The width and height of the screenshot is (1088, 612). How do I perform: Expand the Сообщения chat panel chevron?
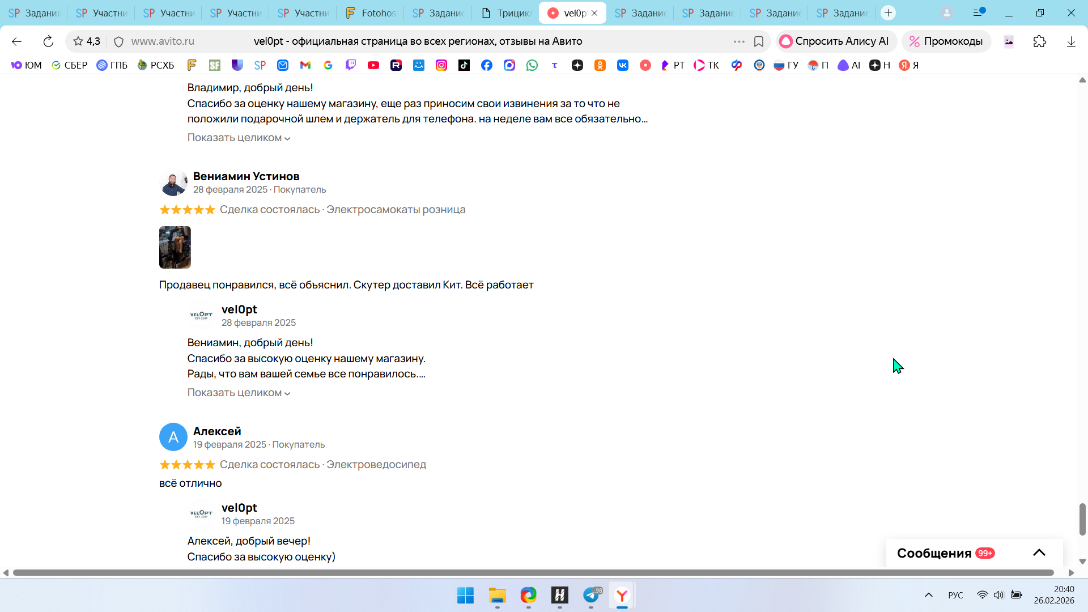tap(1039, 553)
